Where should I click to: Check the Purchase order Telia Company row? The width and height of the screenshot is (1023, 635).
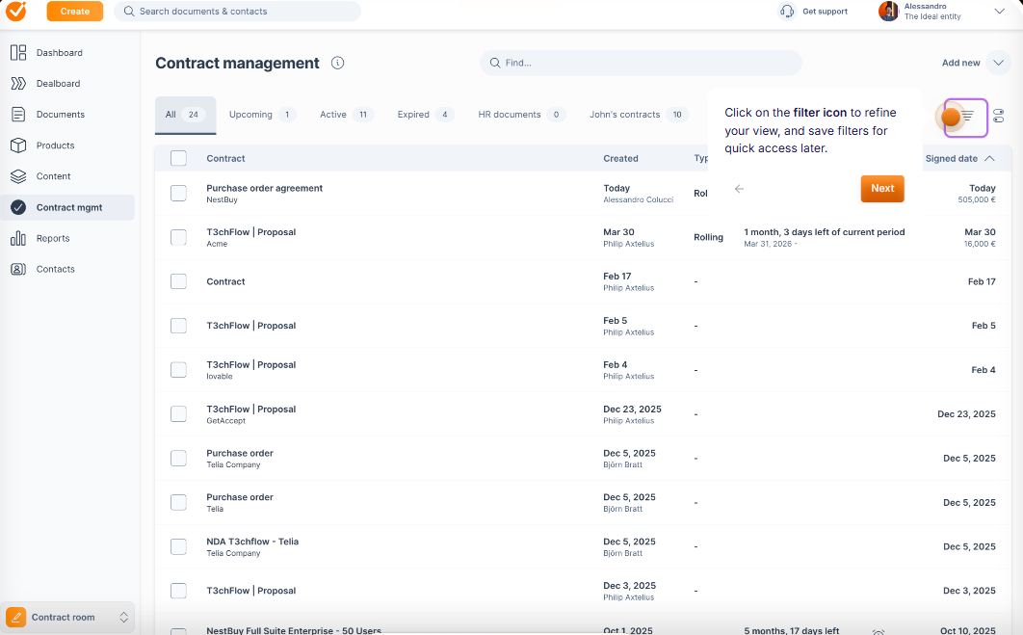[178, 458]
